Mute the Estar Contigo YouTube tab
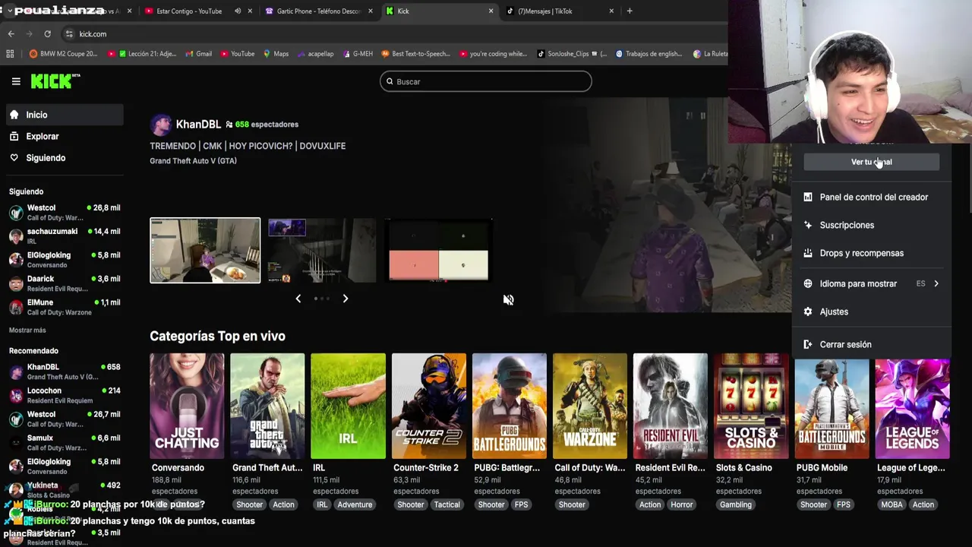Image resolution: width=972 pixels, height=547 pixels. click(x=238, y=11)
